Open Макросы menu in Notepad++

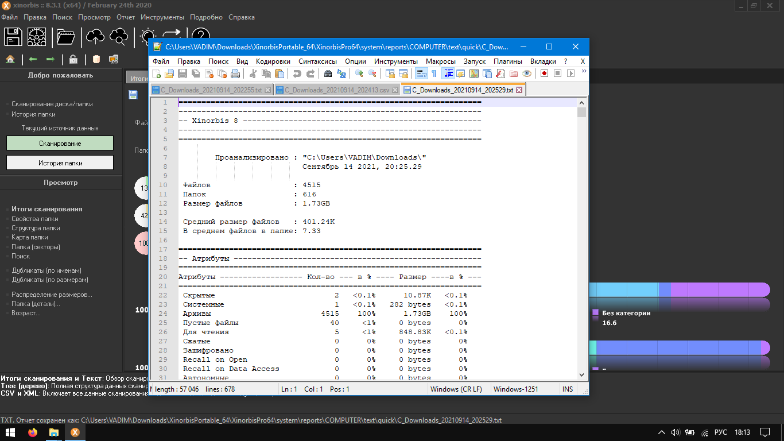(x=441, y=61)
